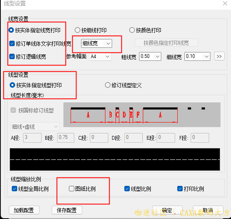Click disabled 按颜色指定打印线宽 button
This screenshot has height=219, width=231.
[x=166, y=43]
